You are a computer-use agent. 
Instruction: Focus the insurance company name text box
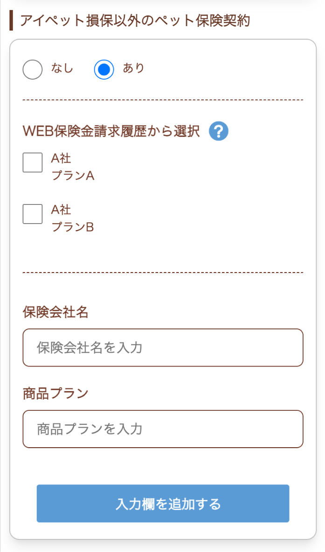click(x=162, y=348)
